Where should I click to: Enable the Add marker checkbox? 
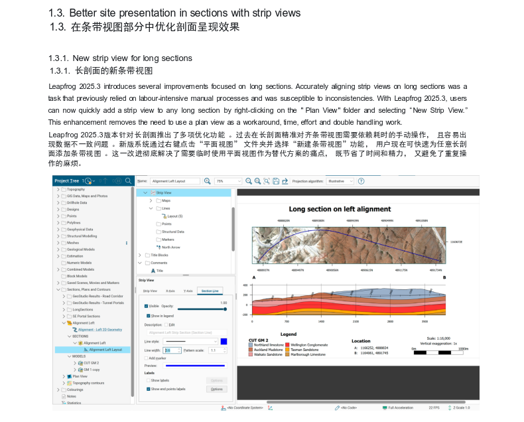pos(147,358)
